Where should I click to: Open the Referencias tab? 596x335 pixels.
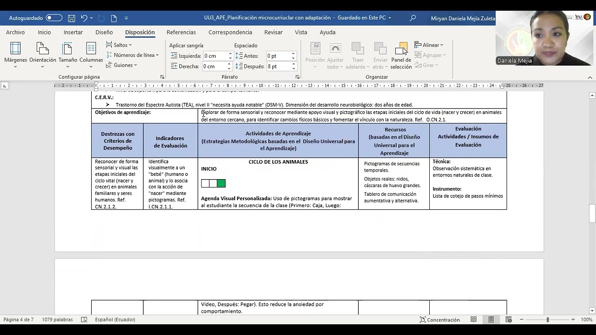point(181,32)
